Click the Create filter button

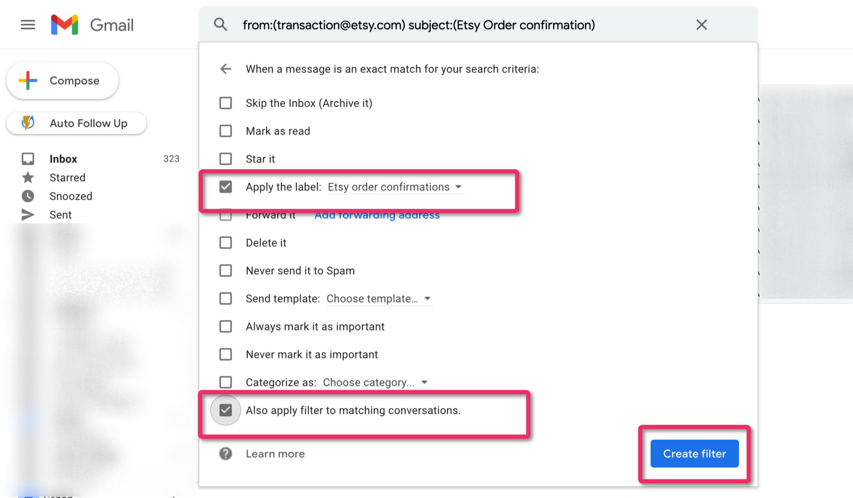pyautogui.click(x=694, y=453)
